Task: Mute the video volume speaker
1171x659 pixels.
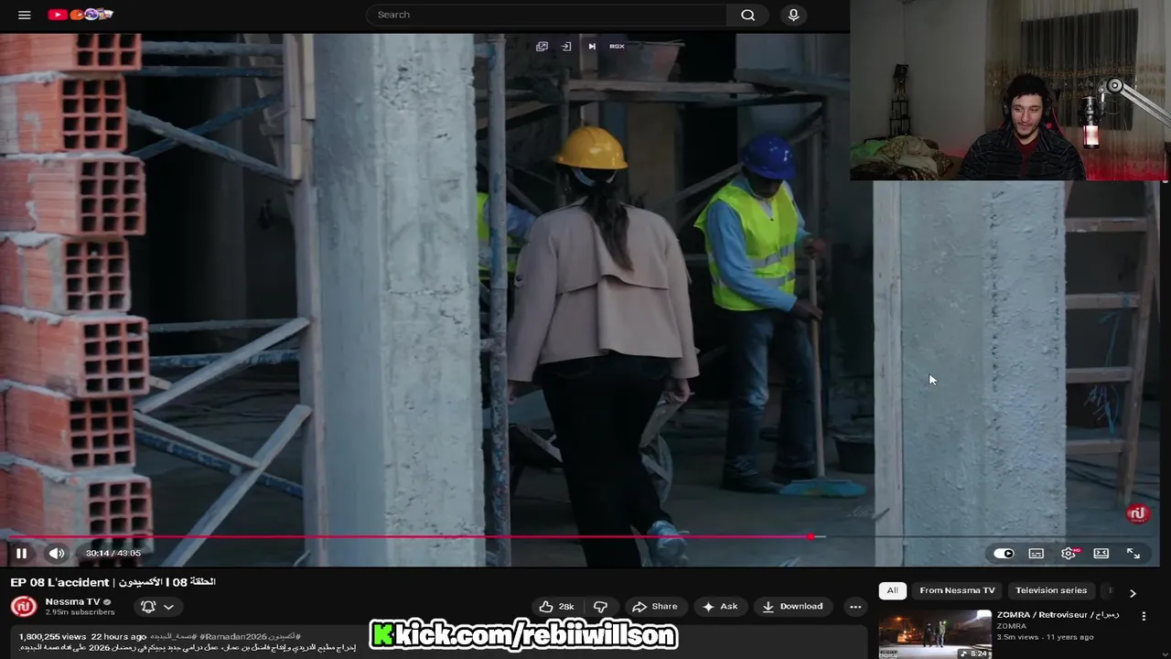Action: pyautogui.click(x=57, y=553)
